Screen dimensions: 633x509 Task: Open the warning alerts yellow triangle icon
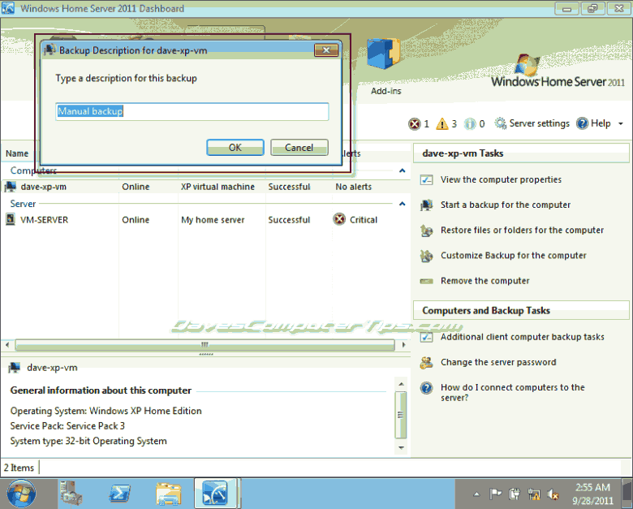(x=442, y=123)
